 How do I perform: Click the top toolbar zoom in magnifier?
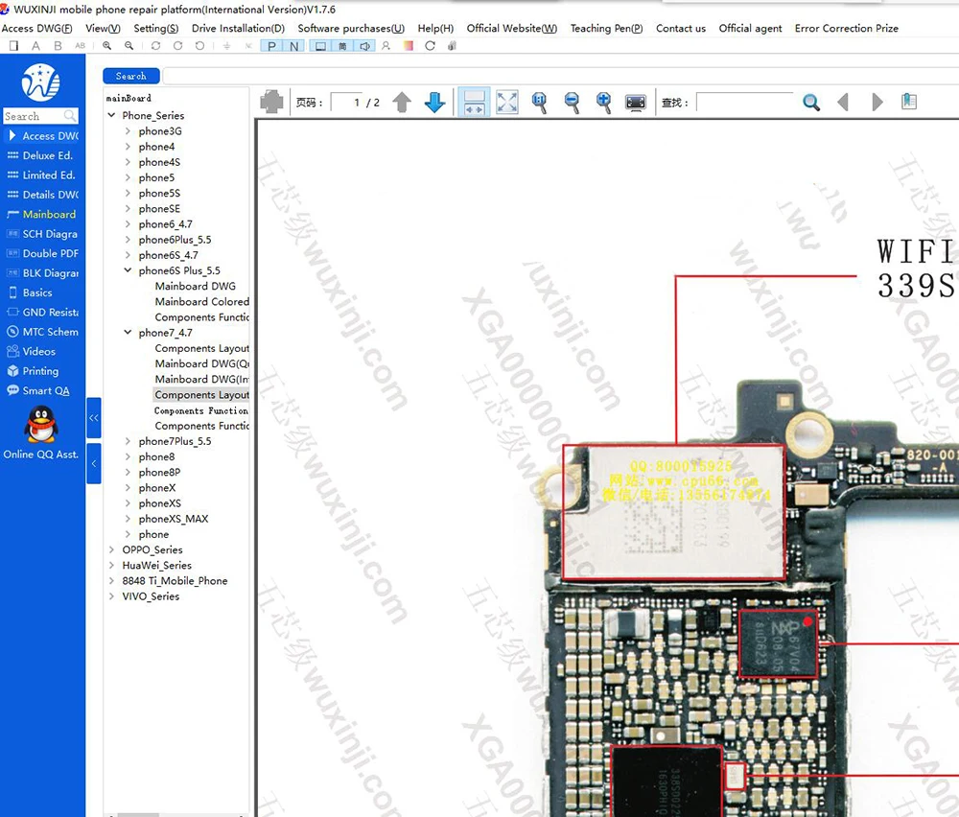coord(107,46)
